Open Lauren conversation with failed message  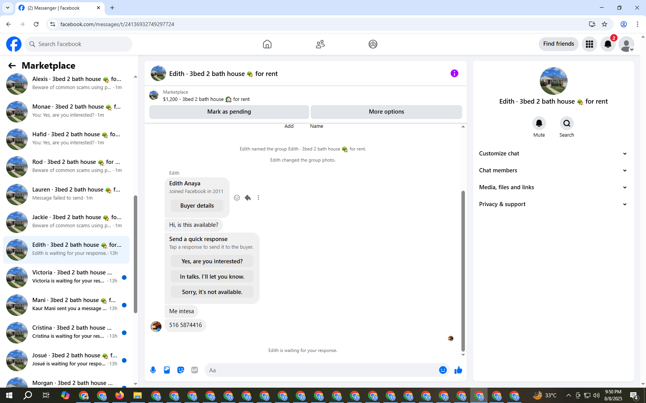[66, 194]
